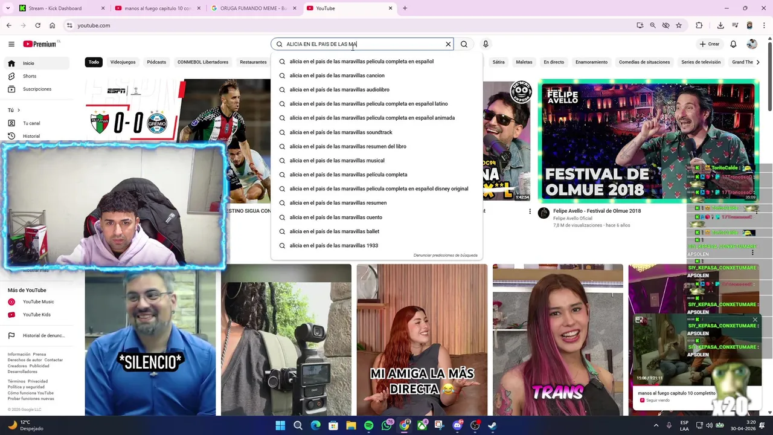Focus the YouTube search input field
Viewport: 773px width, 435px height.
(x=362, y=44)
